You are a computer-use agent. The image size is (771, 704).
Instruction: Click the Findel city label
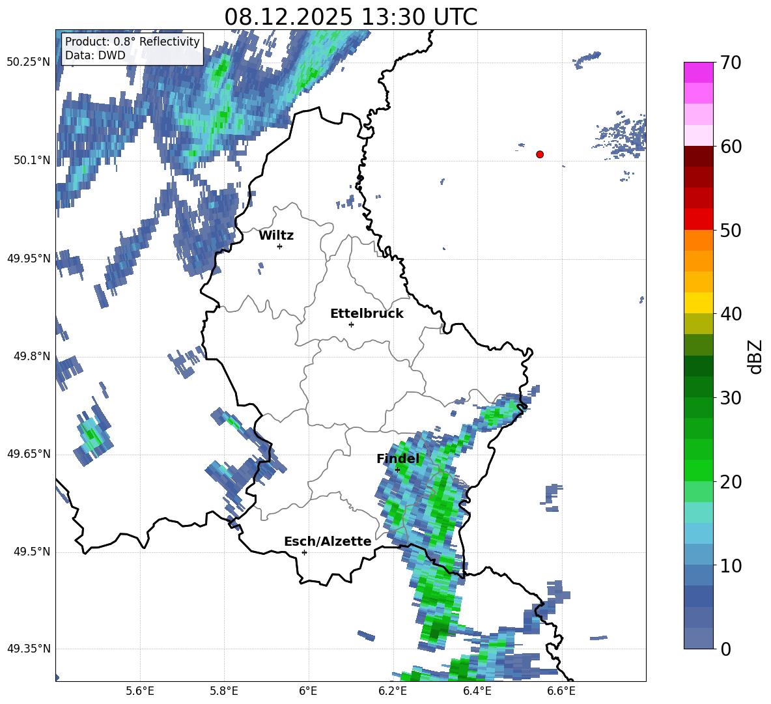(398, 458)
